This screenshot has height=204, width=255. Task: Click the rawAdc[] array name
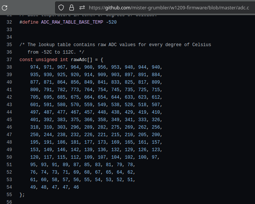[81, 60]
